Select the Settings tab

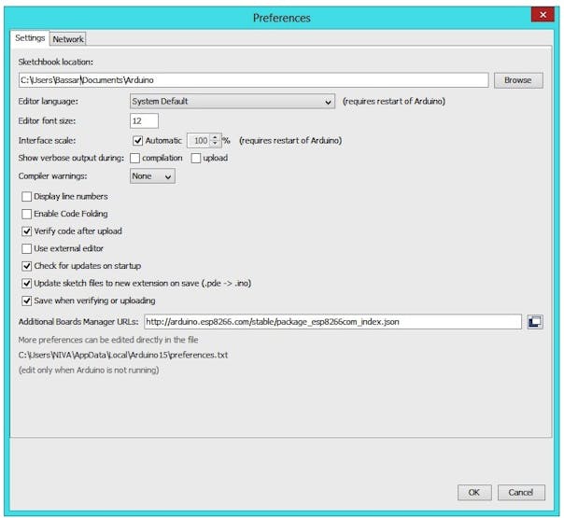[30, 38]
